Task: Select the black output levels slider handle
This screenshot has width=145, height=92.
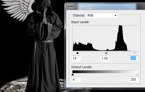Action: 72,74
